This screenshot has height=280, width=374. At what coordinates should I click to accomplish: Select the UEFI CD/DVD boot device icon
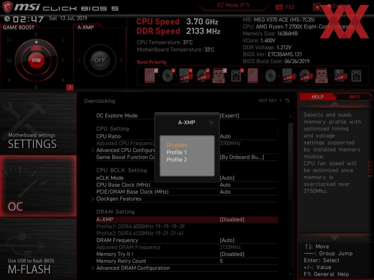[x=168, y=75]
